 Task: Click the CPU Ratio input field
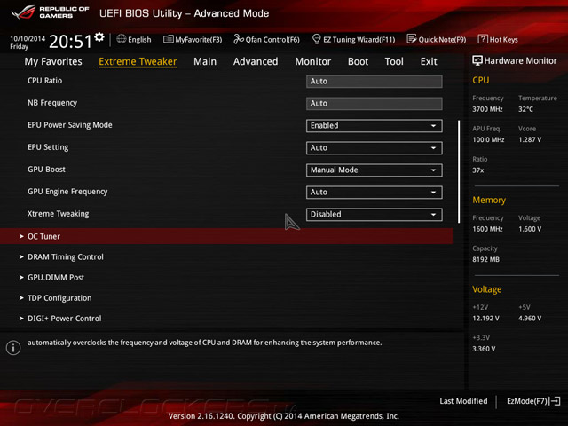click(374, 81)
